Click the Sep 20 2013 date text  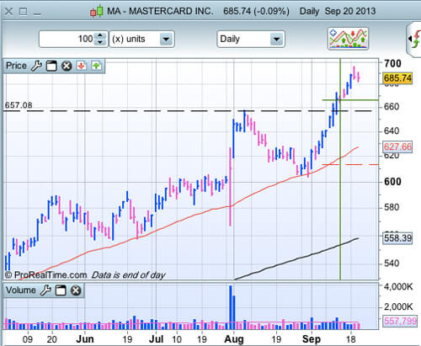click(x=350, y=11)
